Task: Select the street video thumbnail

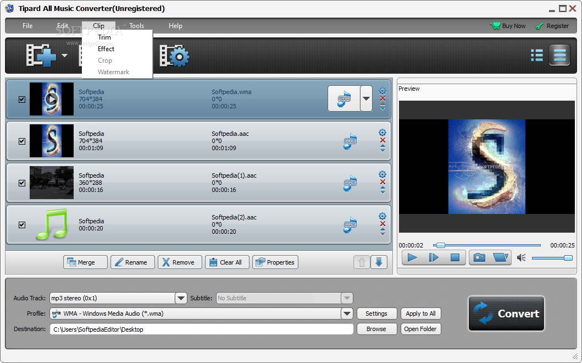Action: [x=52, y=183]
